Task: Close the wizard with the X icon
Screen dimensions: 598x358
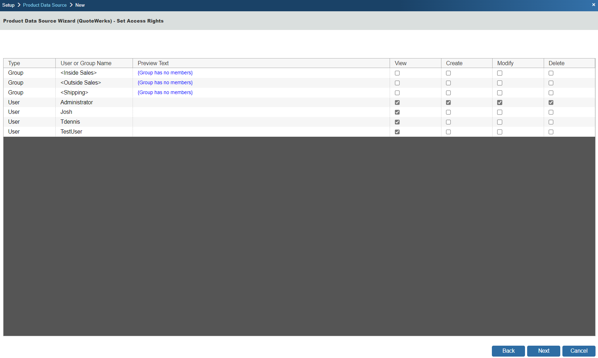Action: click(x=593, y=5)
